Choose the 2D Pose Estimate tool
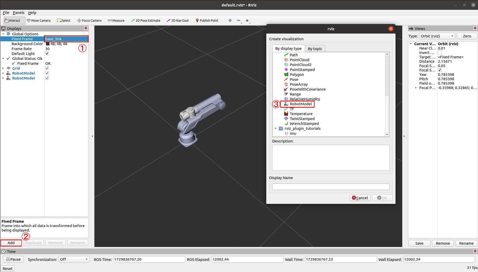This screenshot has width=478, height=272. point(146,21)
